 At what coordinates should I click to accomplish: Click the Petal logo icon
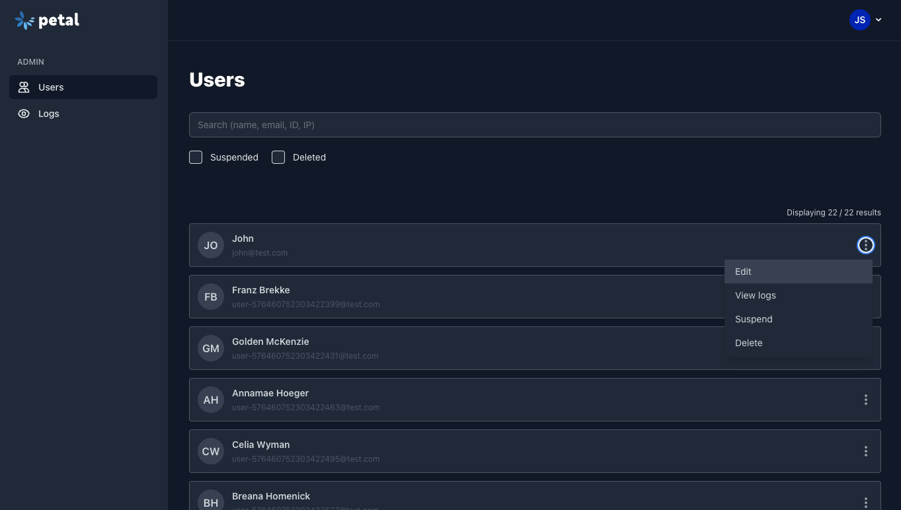[x=24, y=20]
